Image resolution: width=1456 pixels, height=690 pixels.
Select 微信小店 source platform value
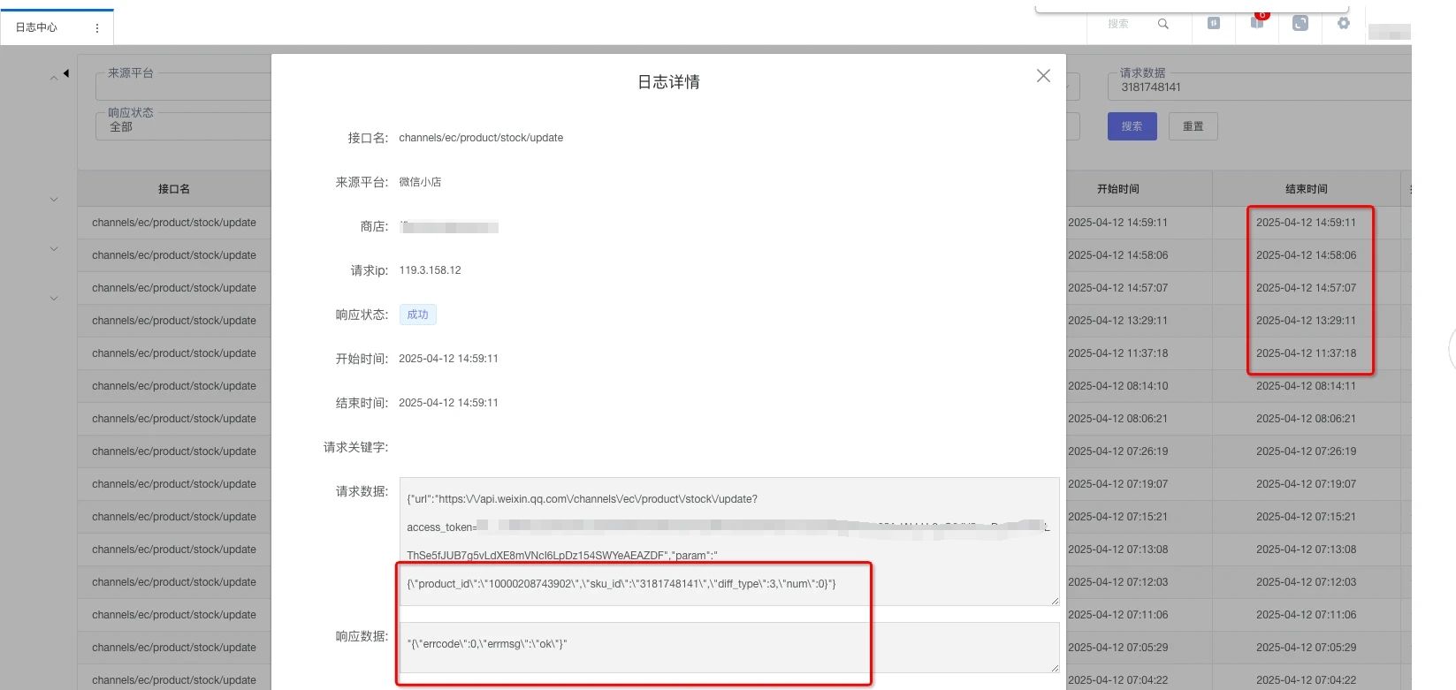click(420, 182)
